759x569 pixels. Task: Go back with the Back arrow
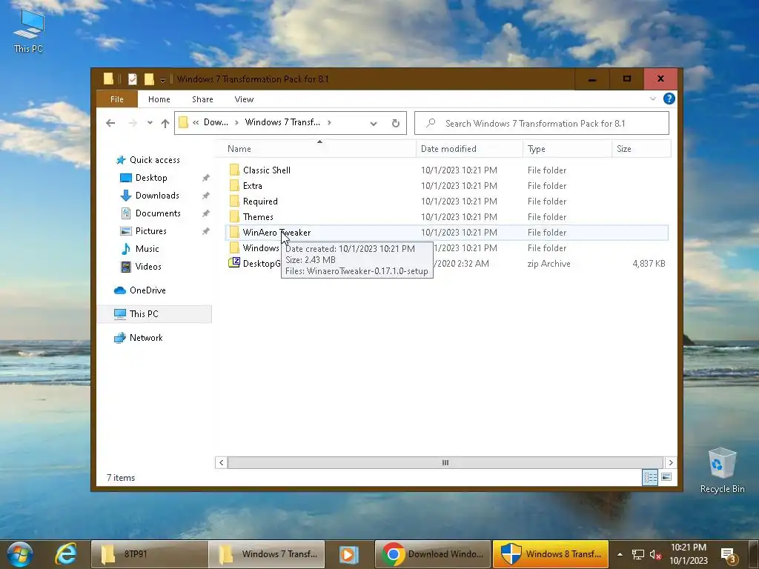110,123
